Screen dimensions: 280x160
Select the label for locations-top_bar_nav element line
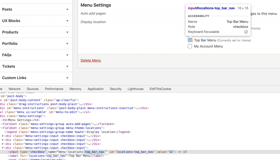coord(56,156)
